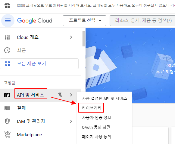
Task: Click the Cloud 개요 dashboard icon
Action: coord(7,37)
